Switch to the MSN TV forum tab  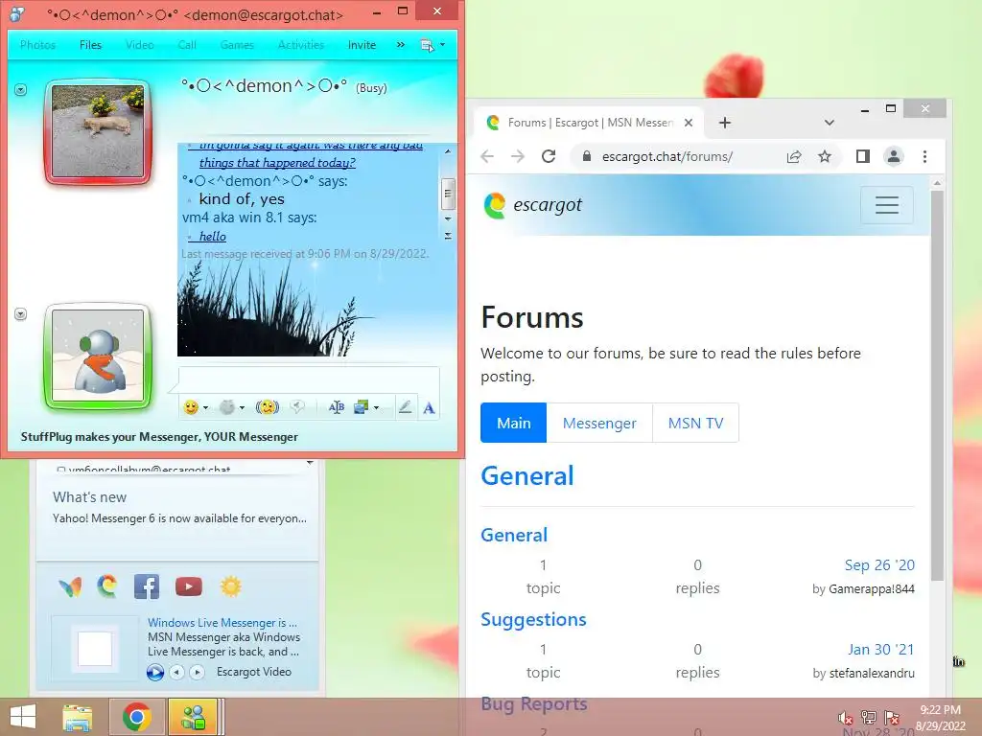[x=696, y=423]
